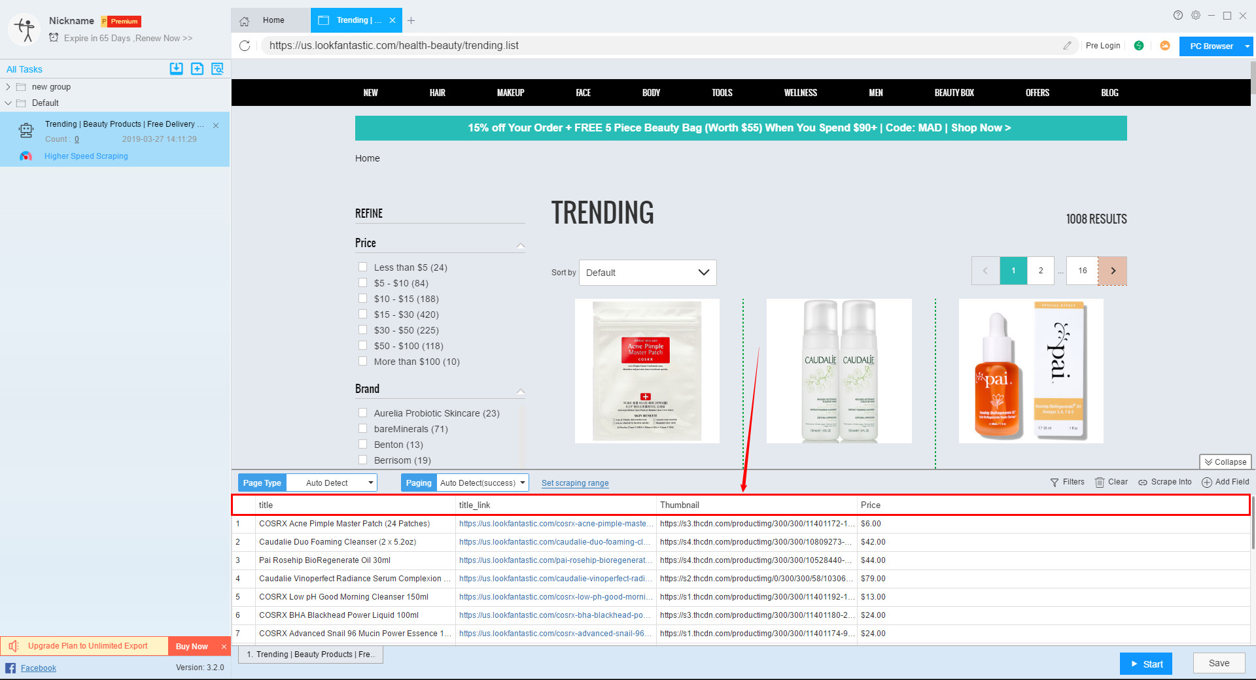Click the Facebook logo icon
This screenshot has width=1256, height=680.
(10, 668)
